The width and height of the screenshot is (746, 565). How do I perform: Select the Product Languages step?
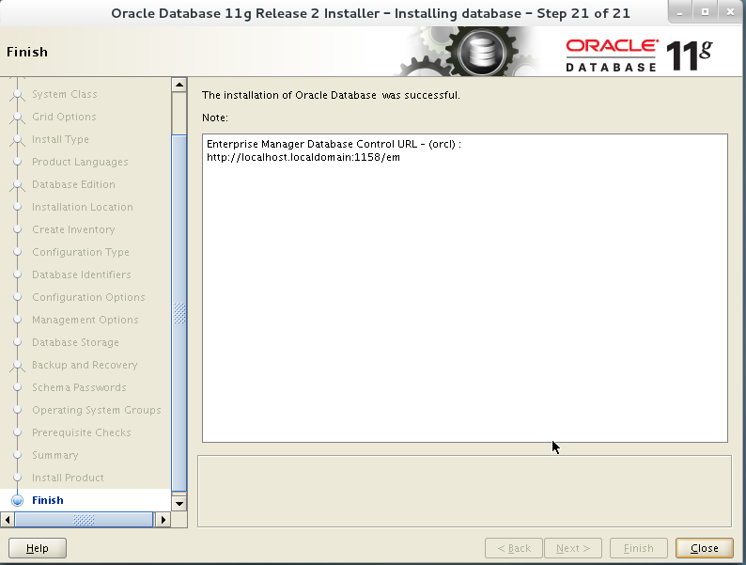[80, 162]
